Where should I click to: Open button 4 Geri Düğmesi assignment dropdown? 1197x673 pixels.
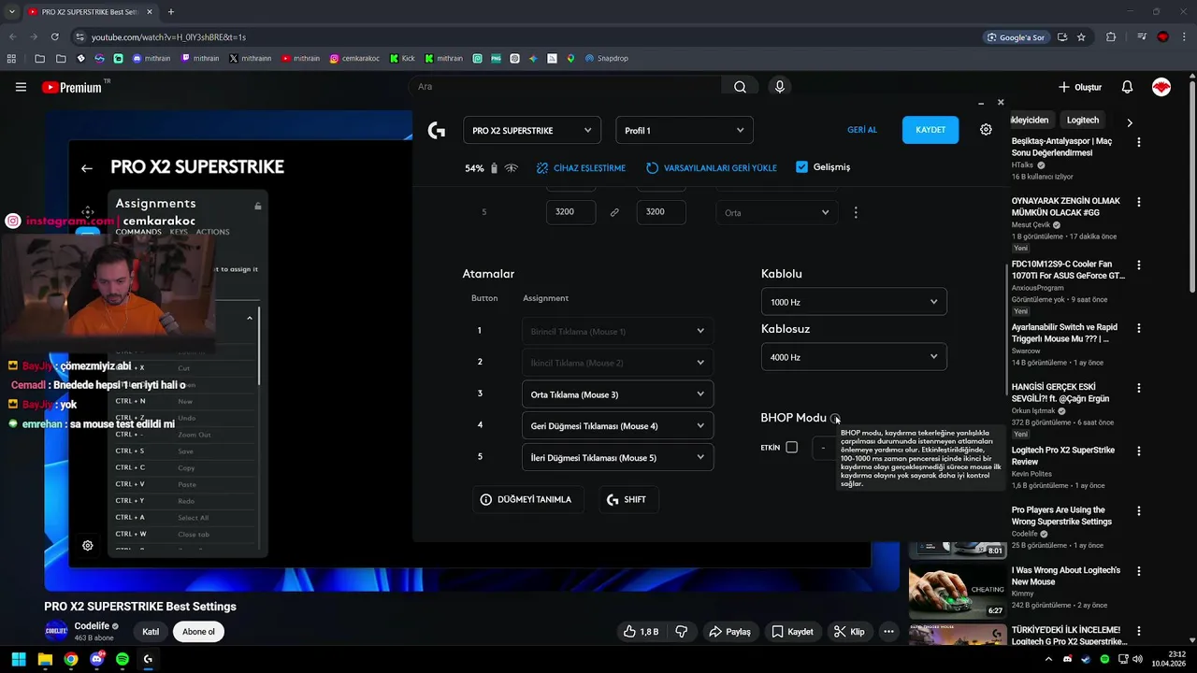[x=617, y=426]
